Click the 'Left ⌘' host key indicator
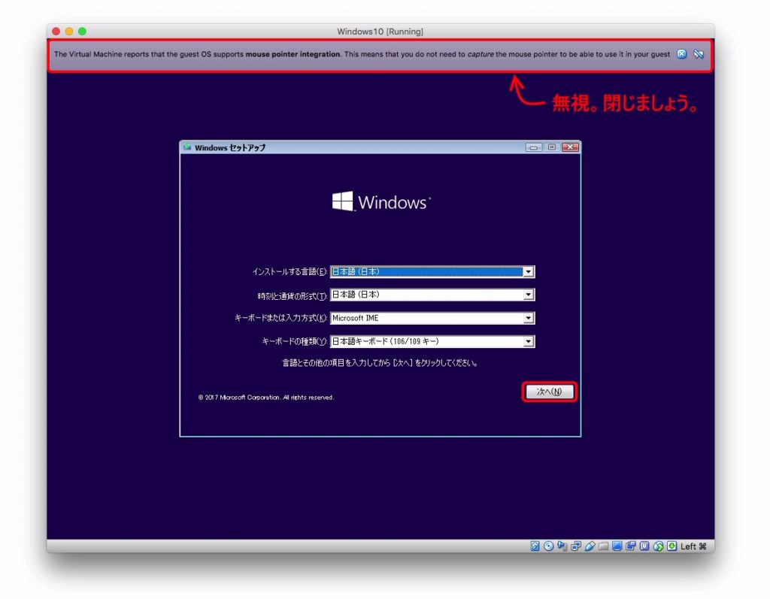The width and height of the screenshot is (770, 599). click(x=693, y=546)
